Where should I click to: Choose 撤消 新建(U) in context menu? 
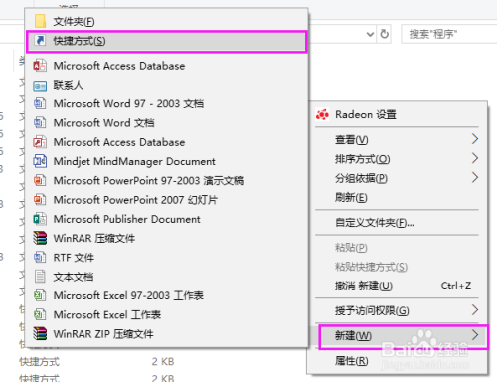pyautogui.click(x=398, y=286)
